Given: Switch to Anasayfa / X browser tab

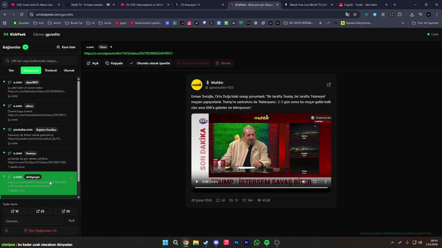Looking at the screenshot, I should 199,5.
